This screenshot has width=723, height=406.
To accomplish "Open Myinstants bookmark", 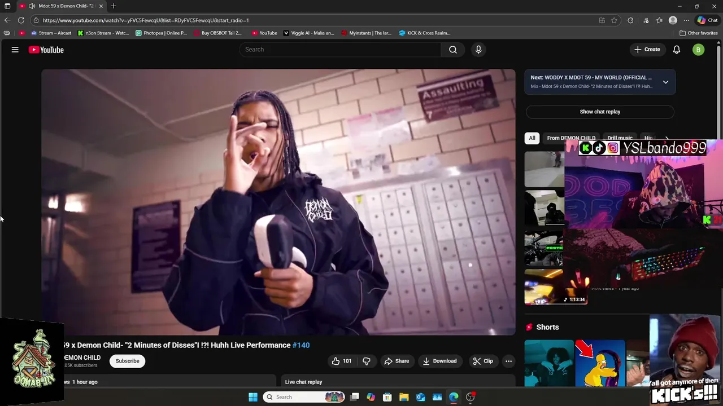I will click(367, 33).
